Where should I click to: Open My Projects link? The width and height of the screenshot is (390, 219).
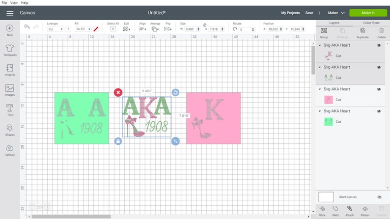click(x=290, y=13)
